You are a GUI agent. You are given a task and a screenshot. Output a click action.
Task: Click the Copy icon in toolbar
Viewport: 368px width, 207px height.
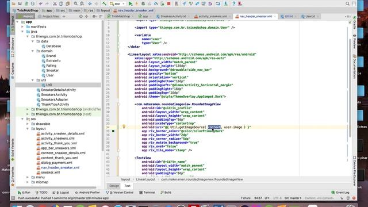(x=61, y=4)
